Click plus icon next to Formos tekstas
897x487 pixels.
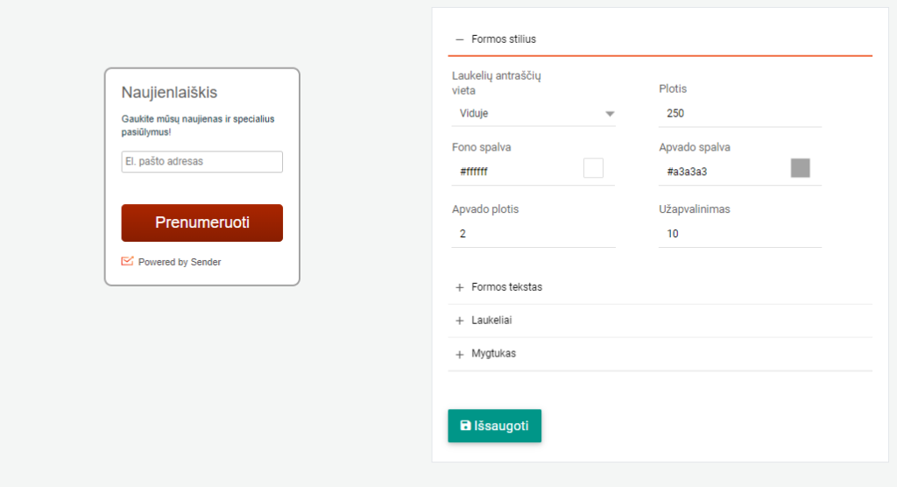[x=459, y=287]
